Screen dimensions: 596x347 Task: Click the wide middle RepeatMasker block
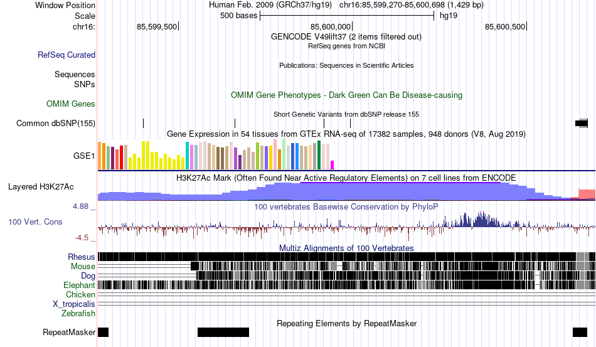point(223,332)
